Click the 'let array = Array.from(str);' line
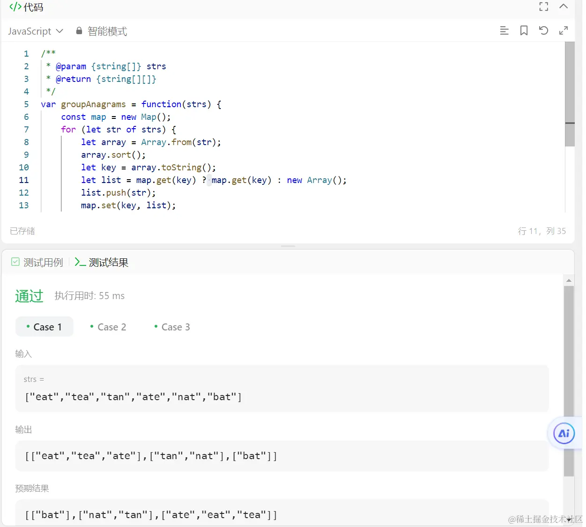 151,142
